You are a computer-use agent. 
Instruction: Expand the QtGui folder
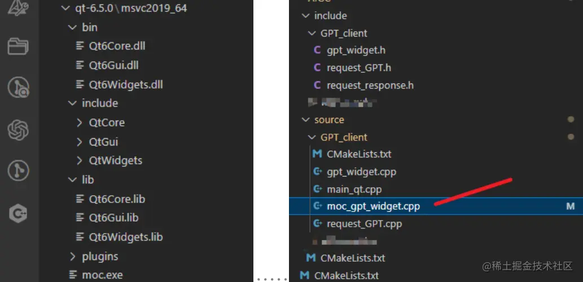pyautogui.click(x=79, y=142)
